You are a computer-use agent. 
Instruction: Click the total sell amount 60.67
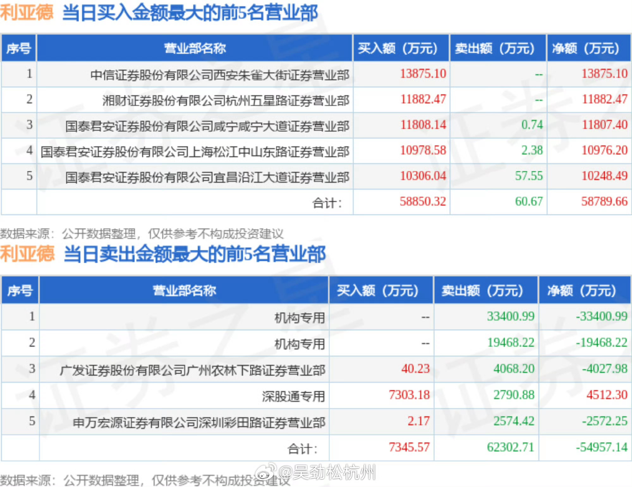click(529, 201)
